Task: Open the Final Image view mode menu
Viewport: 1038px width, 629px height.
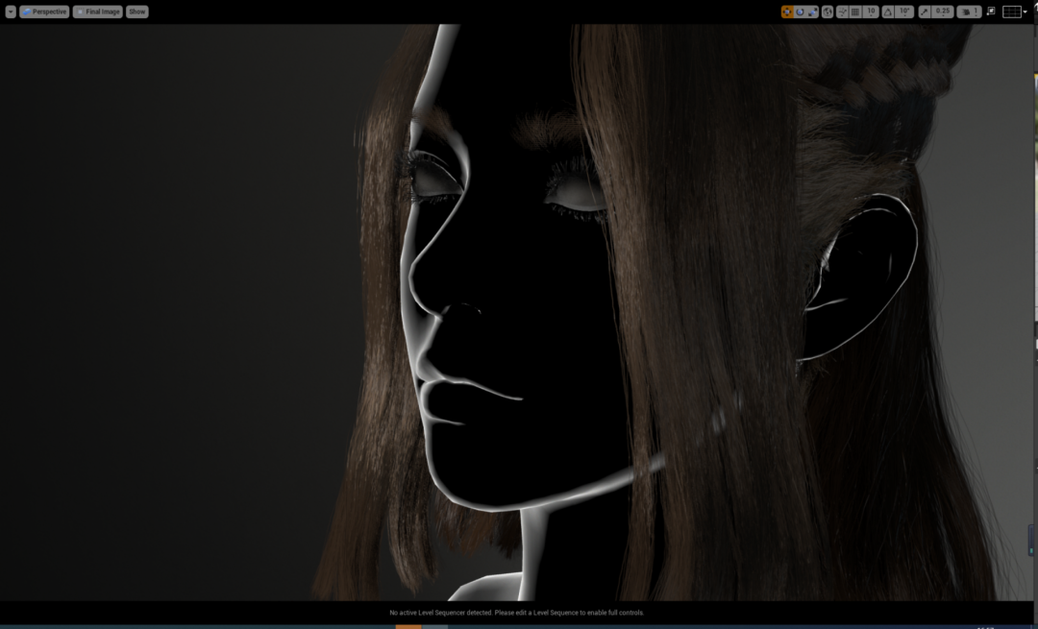Action: 98,12
